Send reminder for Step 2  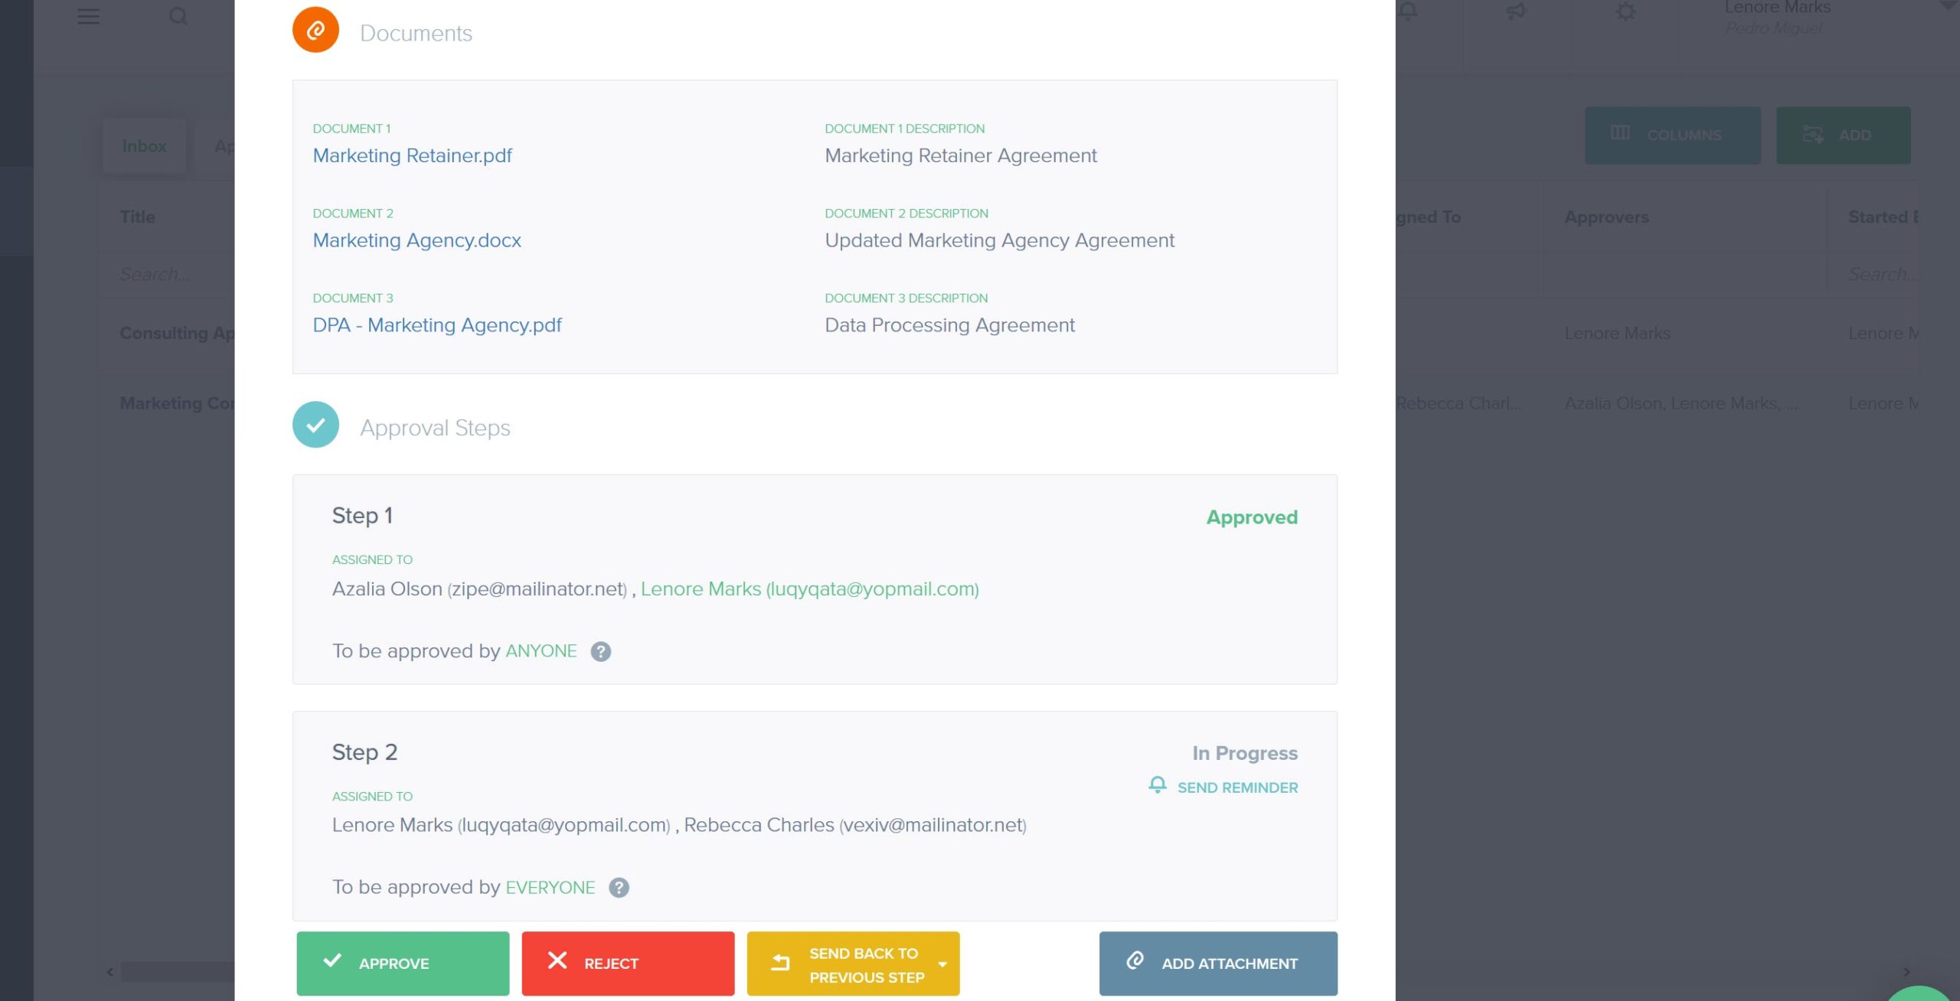[1223, 787]
